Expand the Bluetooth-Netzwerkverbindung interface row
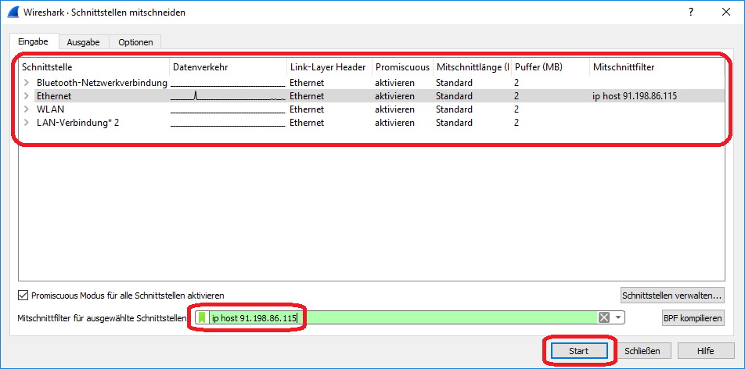The width and height of the screenshot is (745, 369). [26, 83]
